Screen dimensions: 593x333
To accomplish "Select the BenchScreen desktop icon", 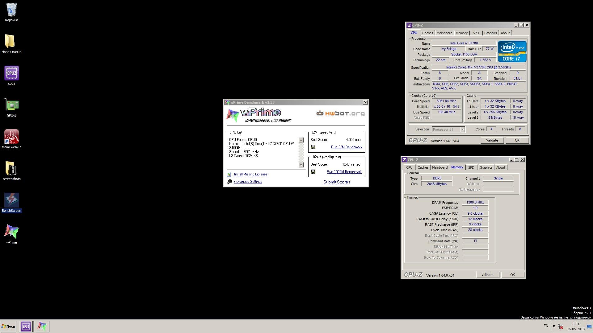I will coord(11,203).
